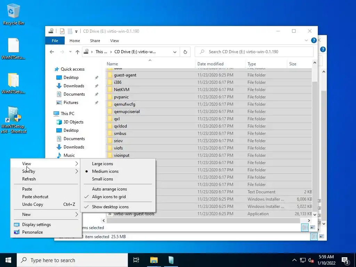Refresh the CD Drive folder view

(x=185, y=52)
